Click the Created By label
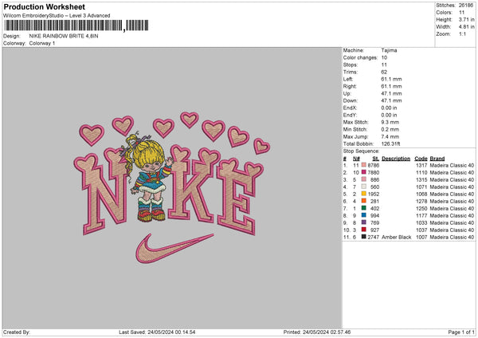This screenshot has width=478, height=338. coord(17,332)
